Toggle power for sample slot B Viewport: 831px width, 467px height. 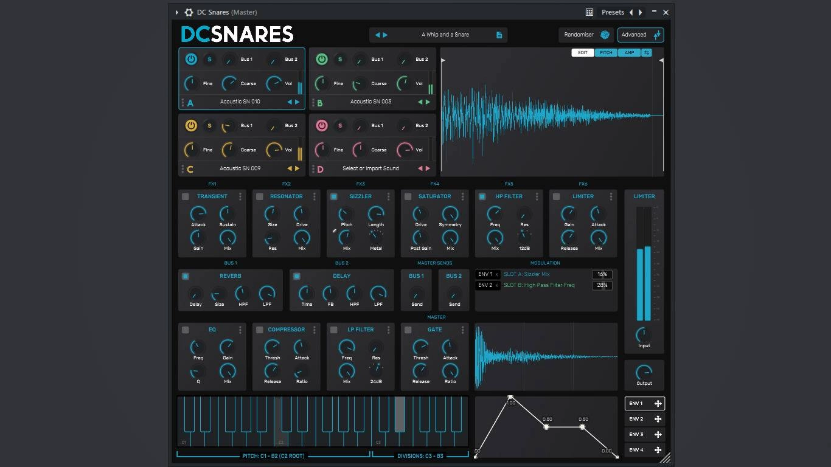[322, 59]
